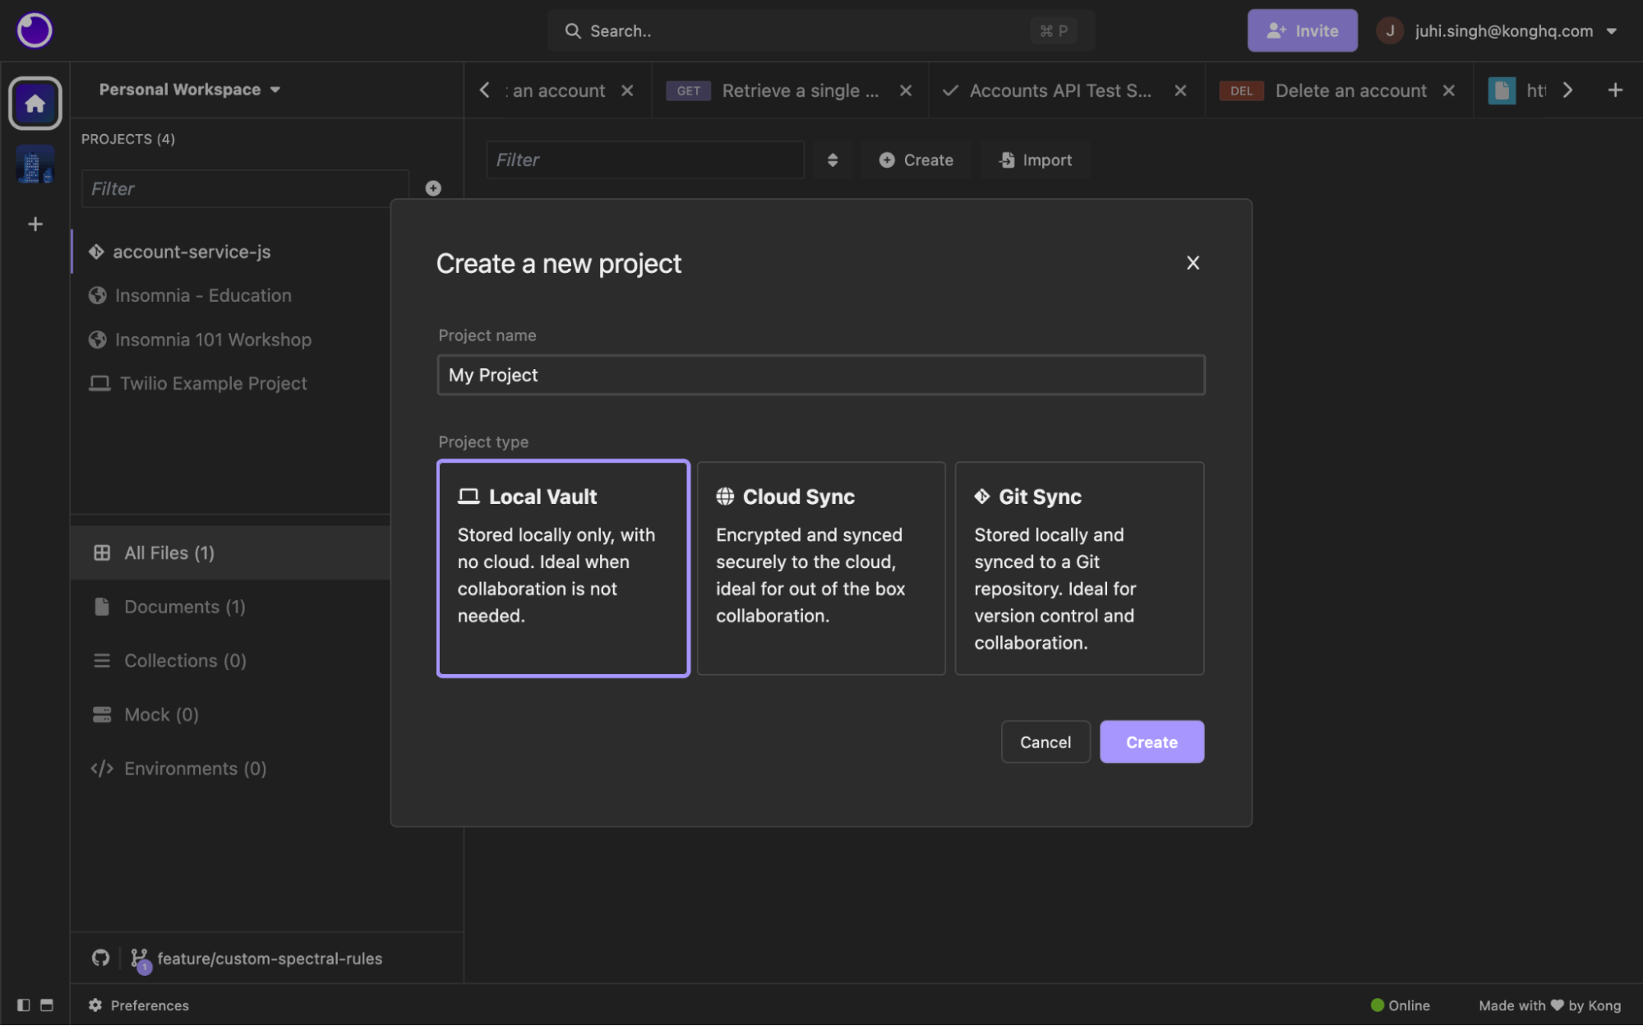Click the plus icon to add organization
1643x1026 pixels.
[35, 224]
